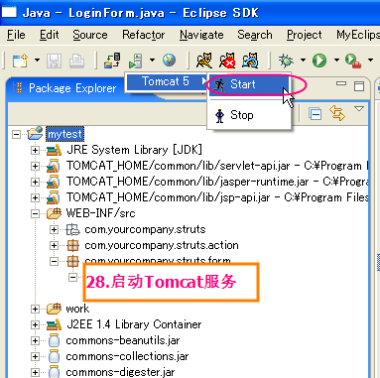Select commons-beanutils.jar
Screen dimensions: 380x378
click(123, 340)
